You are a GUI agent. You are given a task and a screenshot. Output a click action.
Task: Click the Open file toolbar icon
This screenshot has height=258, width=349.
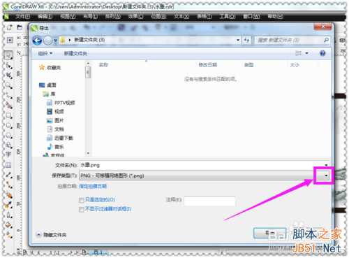(x=20, y=27)
